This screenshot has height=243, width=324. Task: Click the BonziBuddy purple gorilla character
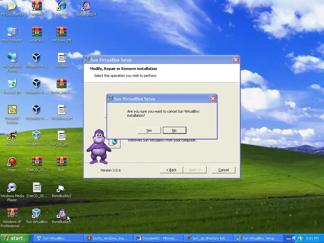(99, 147)
